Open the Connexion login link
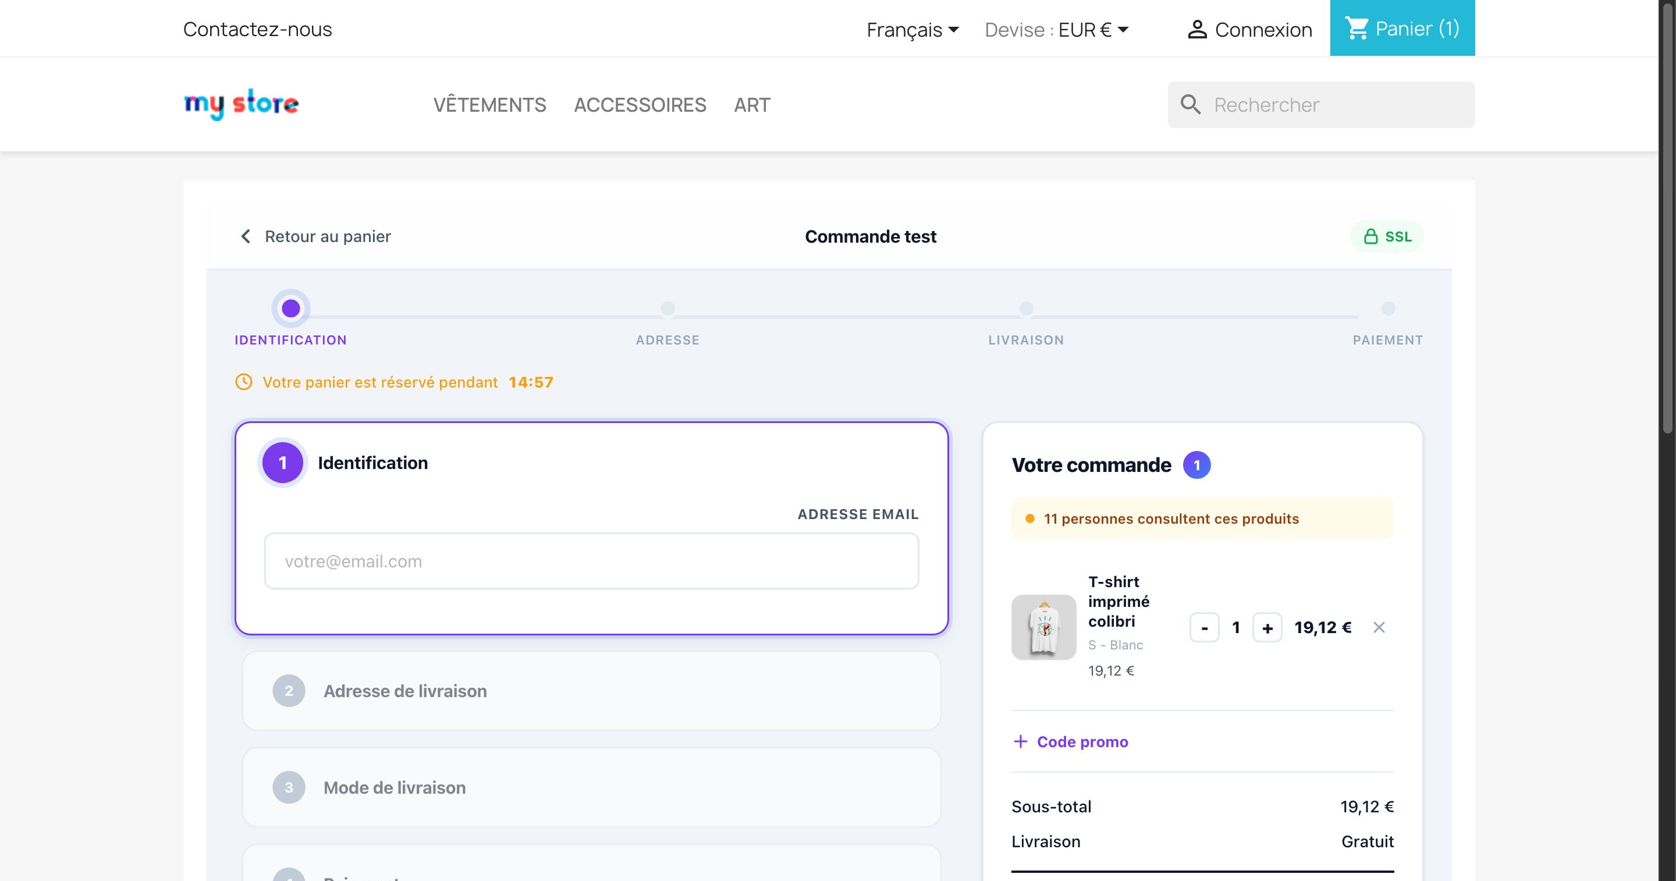Image resolution: width=1676 pixels, height=881 pixels. tap(1263, 30)
